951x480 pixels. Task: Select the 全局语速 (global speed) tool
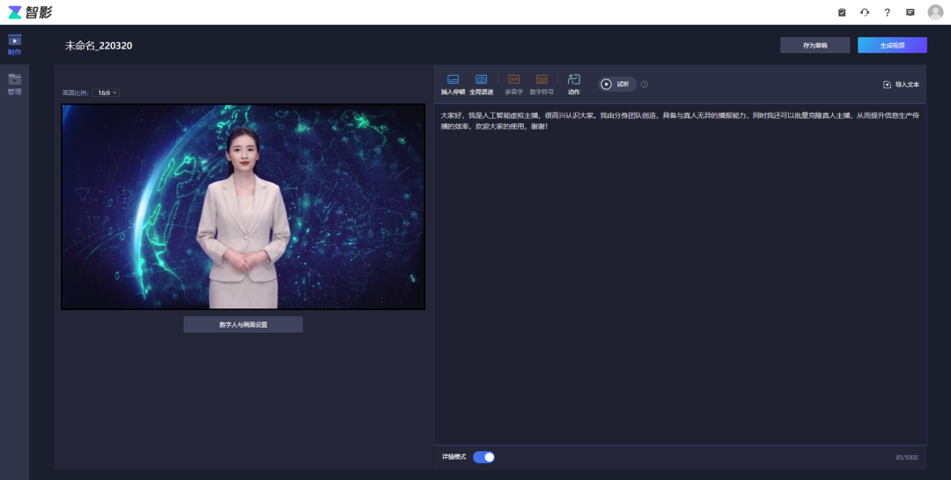tap(481, 80)
